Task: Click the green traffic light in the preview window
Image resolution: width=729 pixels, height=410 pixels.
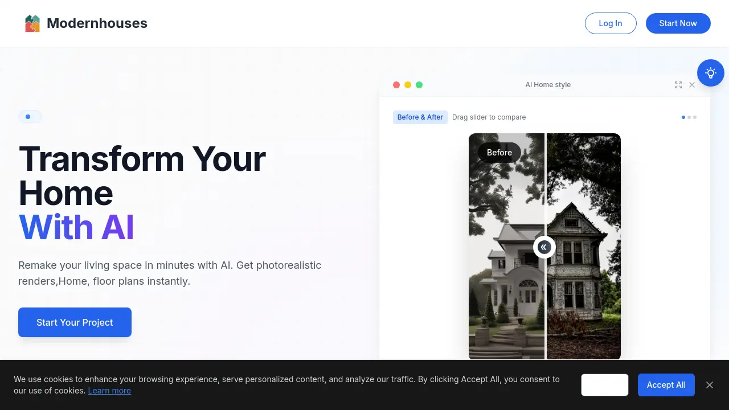Action: (x=419, y=85)
